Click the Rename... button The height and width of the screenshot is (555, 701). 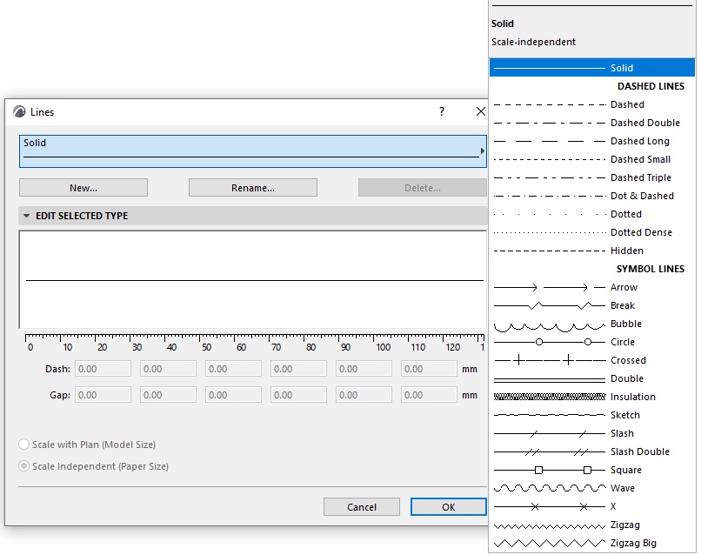[252, 188]
